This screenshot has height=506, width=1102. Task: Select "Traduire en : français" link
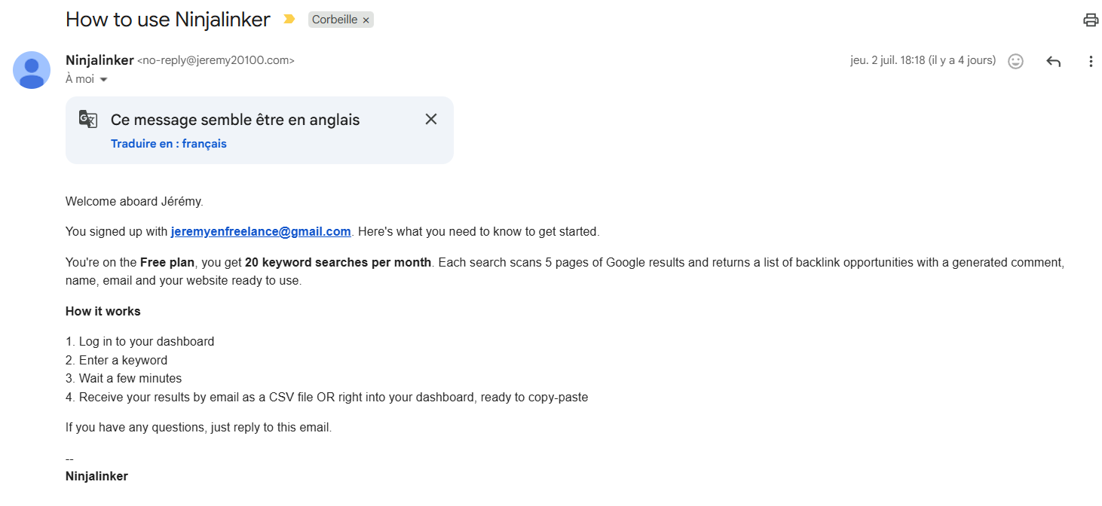(169, 144)
